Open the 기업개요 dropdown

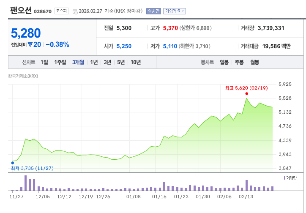(175, 11)
